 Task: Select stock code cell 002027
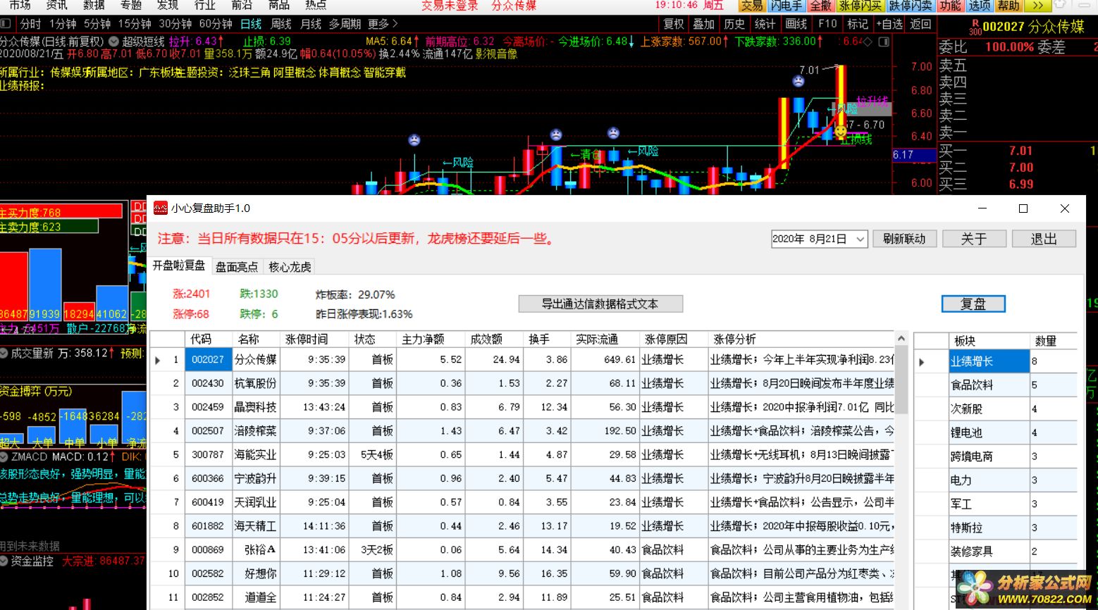[x=208, y=360]
